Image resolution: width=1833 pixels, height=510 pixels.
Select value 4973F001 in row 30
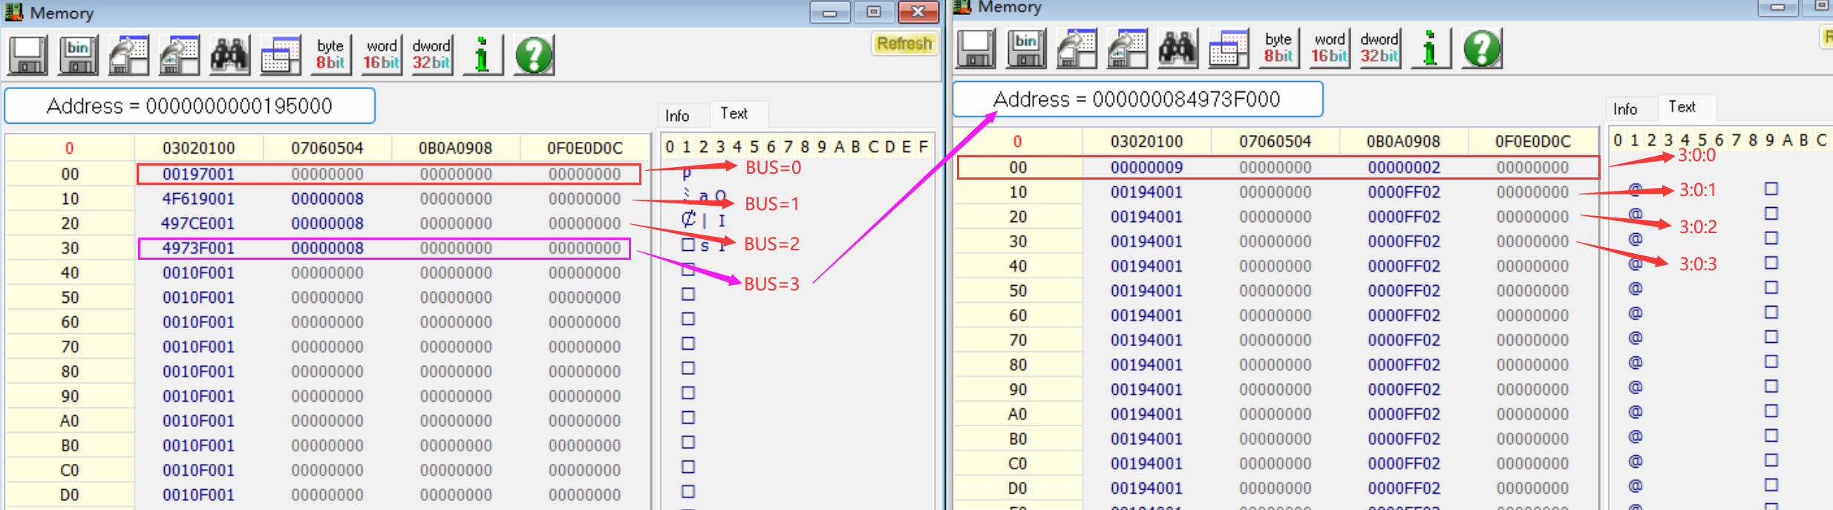(x=198, y=248)
